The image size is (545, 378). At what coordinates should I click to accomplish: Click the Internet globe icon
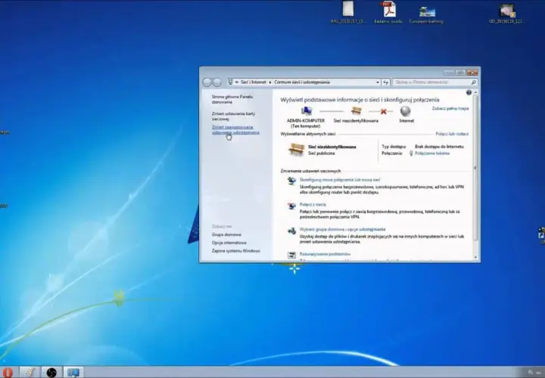point(406,111)
